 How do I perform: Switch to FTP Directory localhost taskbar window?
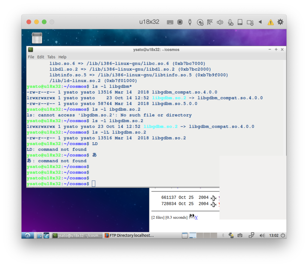click(129, 235)
